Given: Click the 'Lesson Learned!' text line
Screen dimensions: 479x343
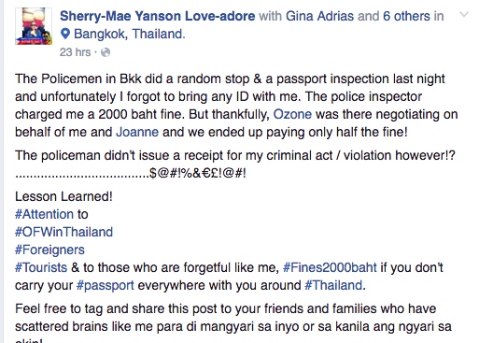Looking at the screenshot, I should click(x=63, y=196).
